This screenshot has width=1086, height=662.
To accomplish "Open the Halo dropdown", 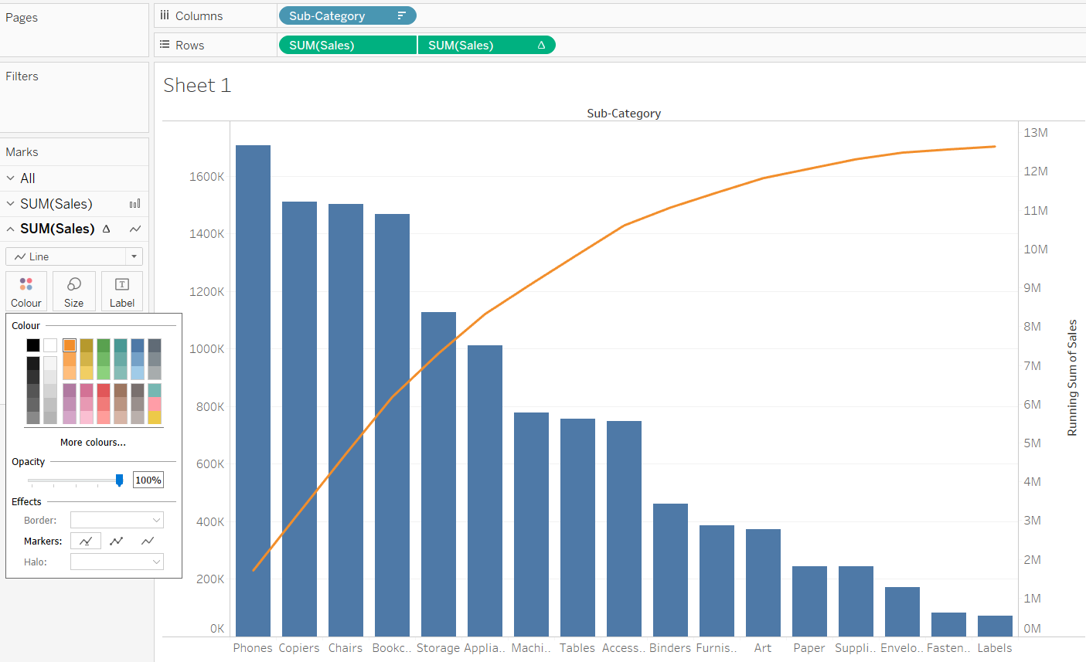I will point(117,562).
